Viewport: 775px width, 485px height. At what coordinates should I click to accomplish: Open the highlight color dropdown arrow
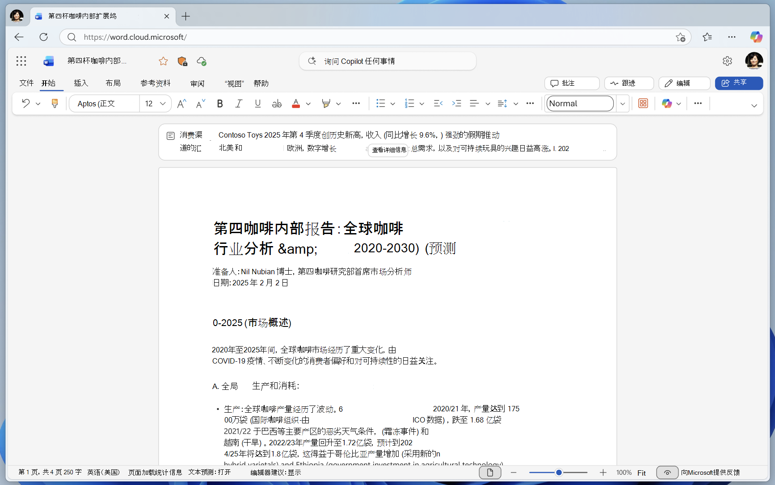point(338,104)
